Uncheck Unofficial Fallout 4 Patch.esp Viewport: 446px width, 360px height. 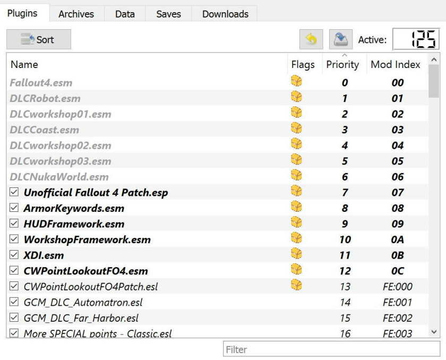(14, 192)
